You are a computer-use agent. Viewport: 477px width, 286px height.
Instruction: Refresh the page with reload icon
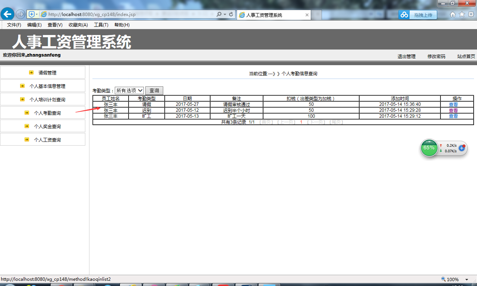coord(231,14)
